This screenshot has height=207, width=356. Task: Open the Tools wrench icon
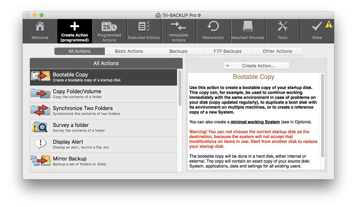pos(283,26)
